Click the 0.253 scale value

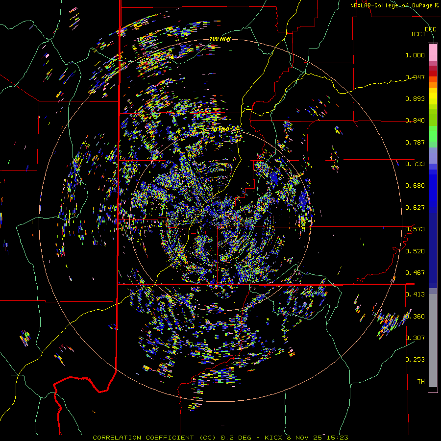[415, 360]
